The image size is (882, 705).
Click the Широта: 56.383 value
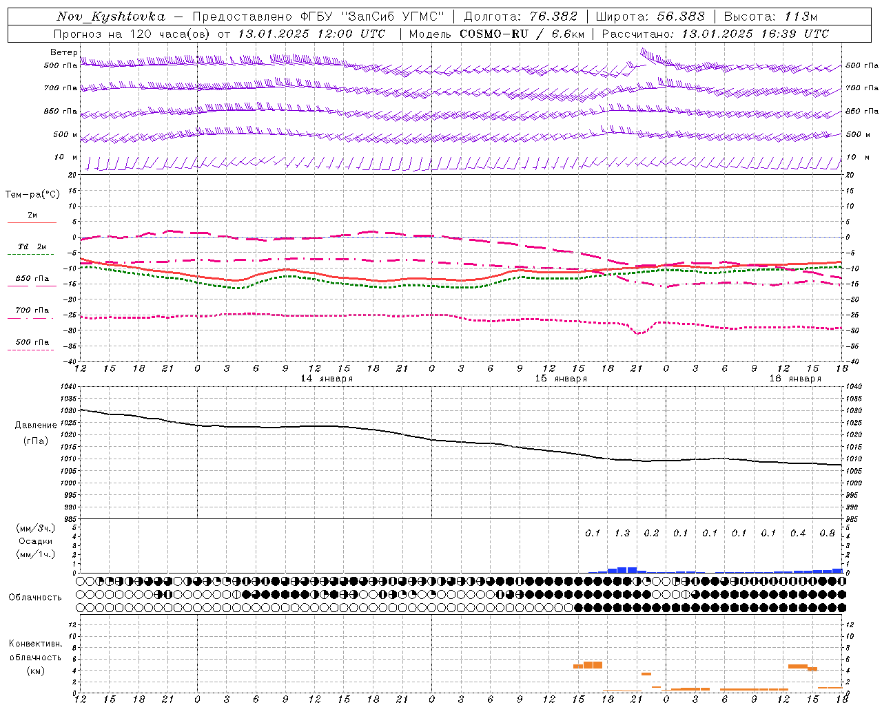[x=650, y=17]
